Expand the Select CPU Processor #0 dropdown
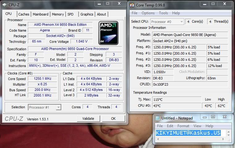 pos(182,22)
